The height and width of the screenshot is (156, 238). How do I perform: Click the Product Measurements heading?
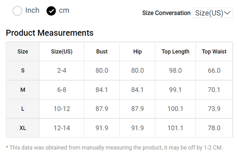[x=50, y=33]
